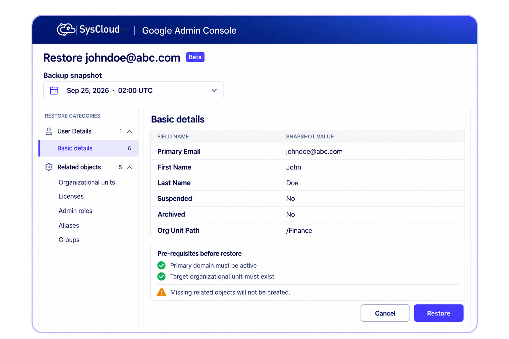The width and height of the screenshot is (509, 339).
Task: Click the green check beside Target organizational unit
Action: (161, 276)
